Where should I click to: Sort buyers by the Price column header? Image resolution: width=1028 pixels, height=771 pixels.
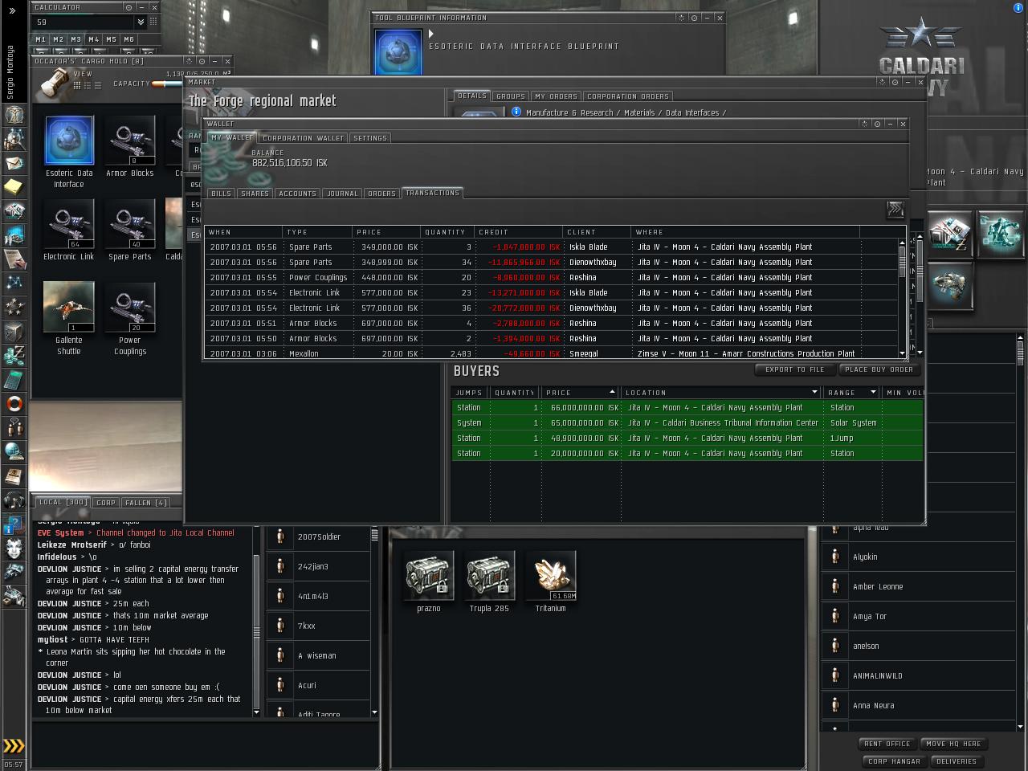[x=580, y=393]
